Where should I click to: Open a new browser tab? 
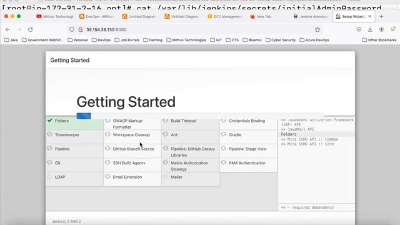(x=381, y=17)
